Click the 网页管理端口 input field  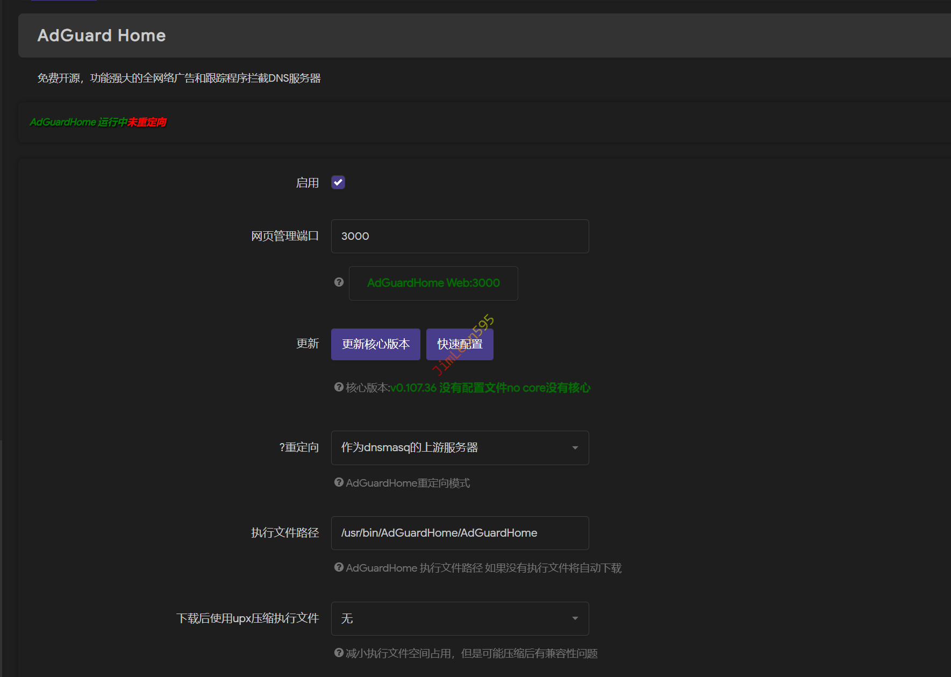pyautogui.click(x=460, y=236)
